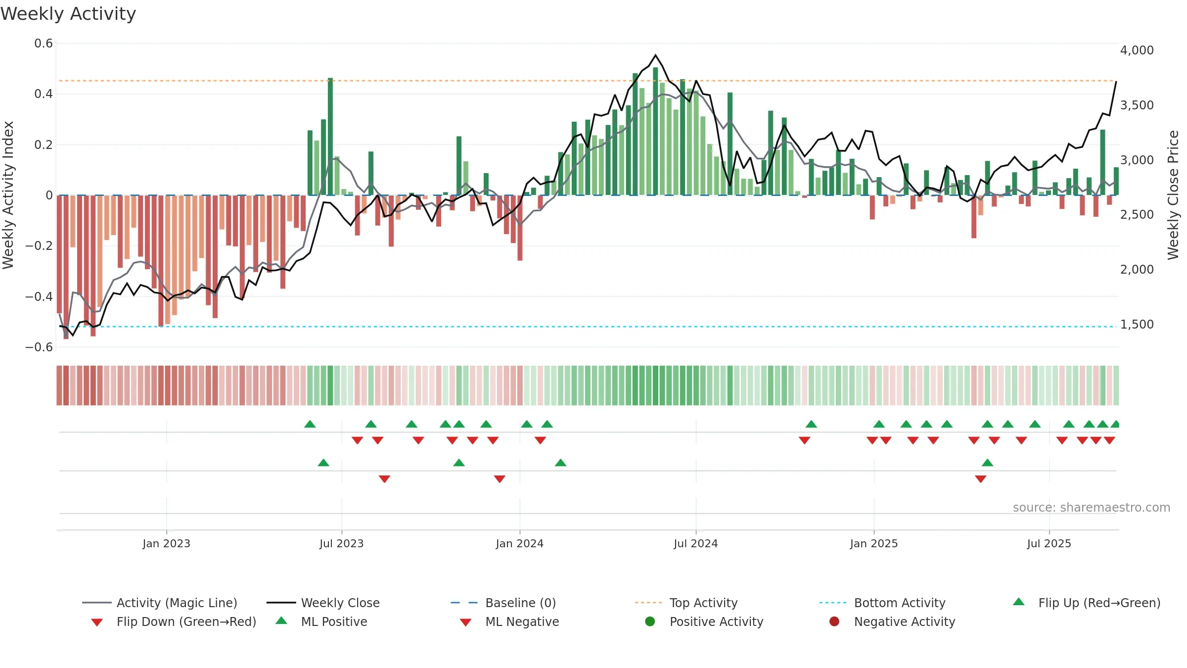Click the Baseline dashed blue line legend icon

(x=464, y=603)
